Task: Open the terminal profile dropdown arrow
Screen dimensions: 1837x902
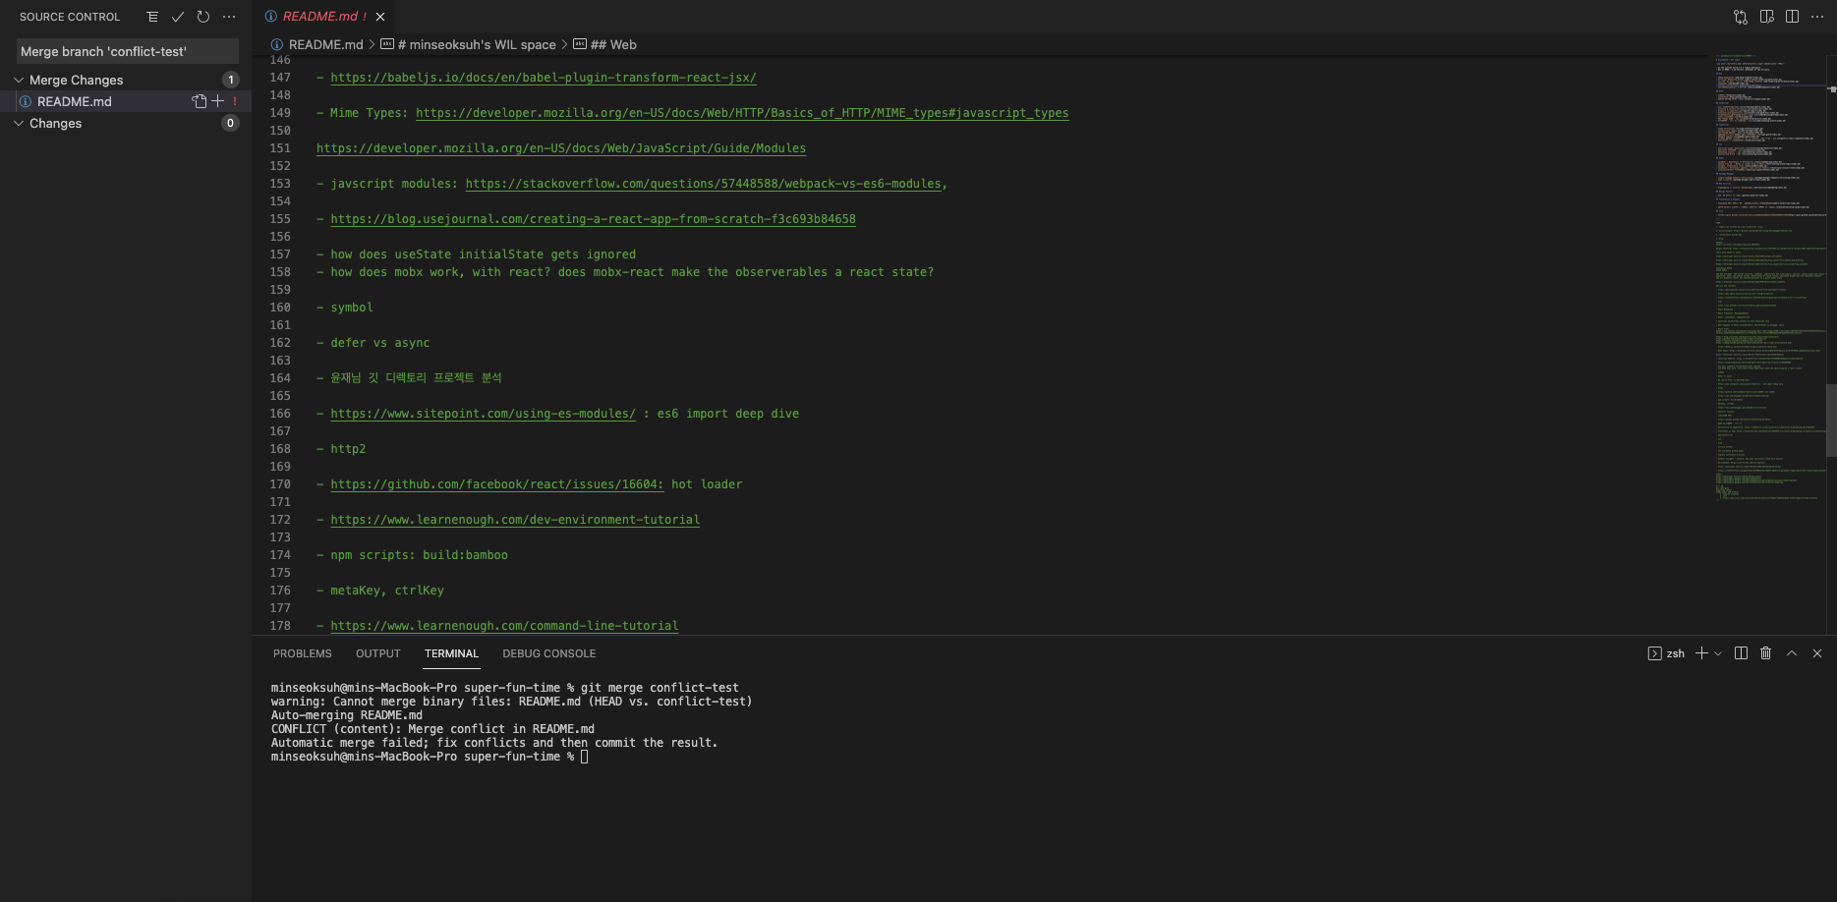Action: 1717,653
